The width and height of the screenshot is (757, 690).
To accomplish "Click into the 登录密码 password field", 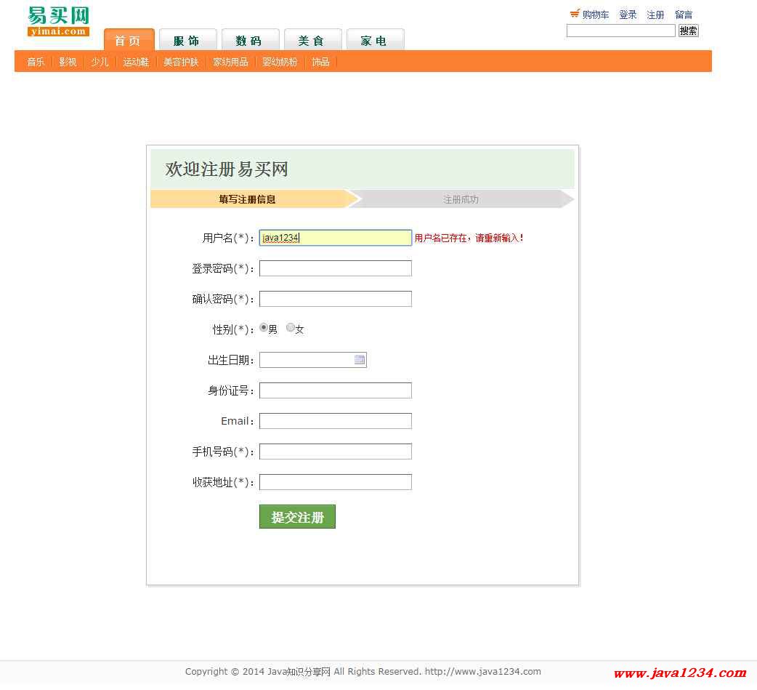I will tap(335, 268).
